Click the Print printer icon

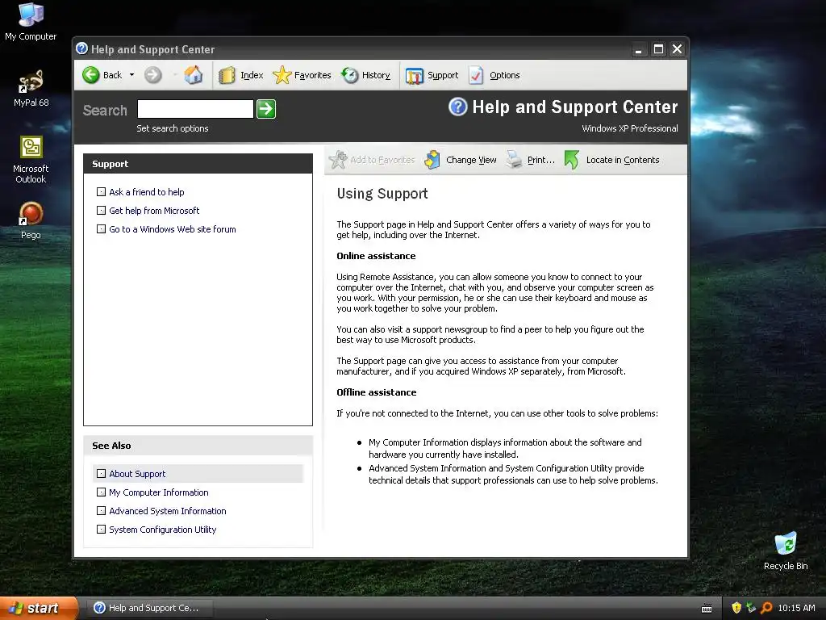pyautogui.click(x=514, y=159)
